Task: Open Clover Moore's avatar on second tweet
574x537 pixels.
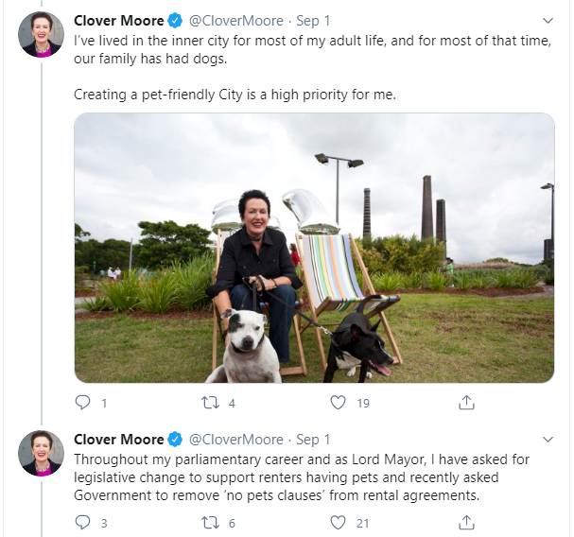Action: 41,453
